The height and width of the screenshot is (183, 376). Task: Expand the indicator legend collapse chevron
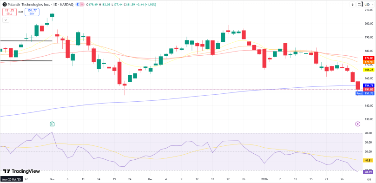[6, 20]
